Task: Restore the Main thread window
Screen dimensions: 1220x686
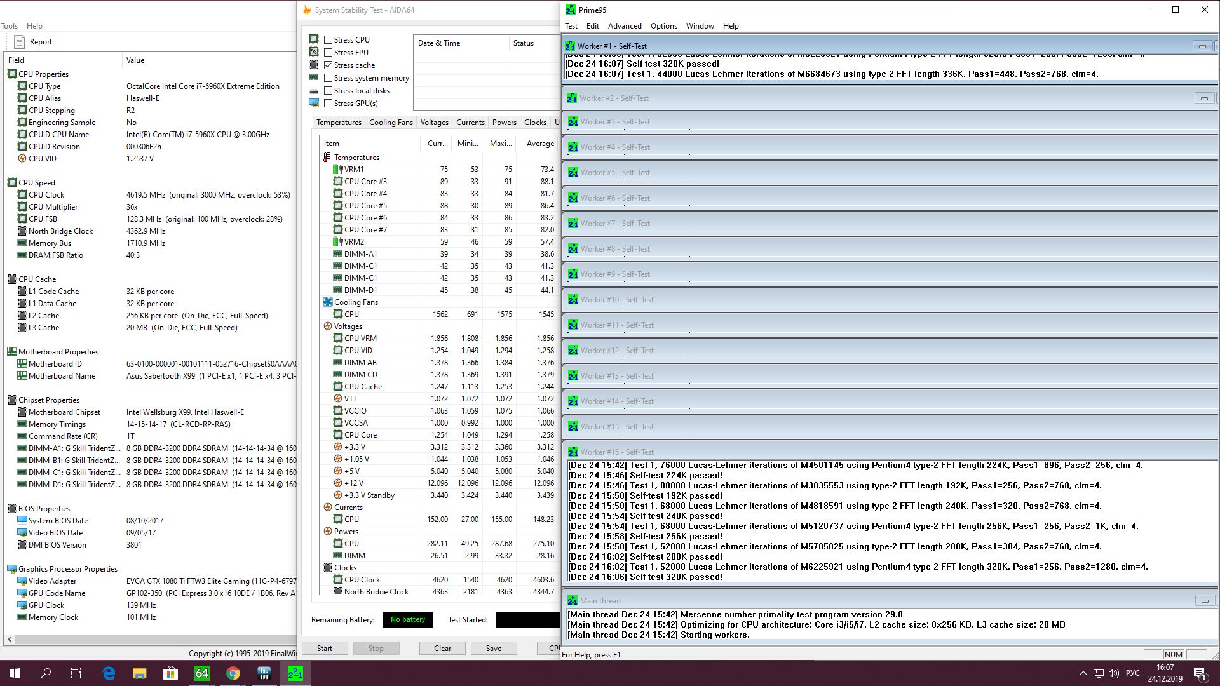Action: click(1203, 601)
